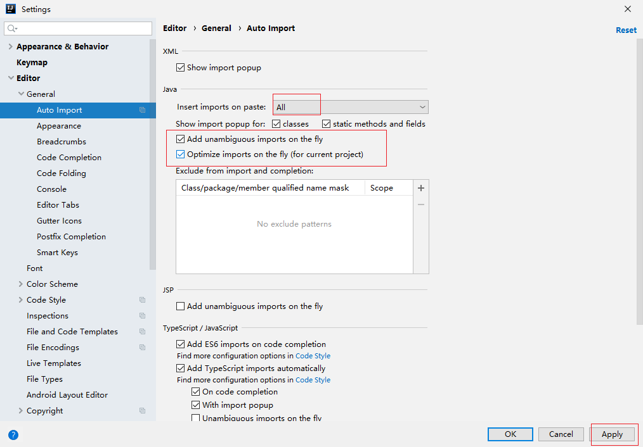
Task: Open the Postfix Completion settings page
Action: pos(71,237)
